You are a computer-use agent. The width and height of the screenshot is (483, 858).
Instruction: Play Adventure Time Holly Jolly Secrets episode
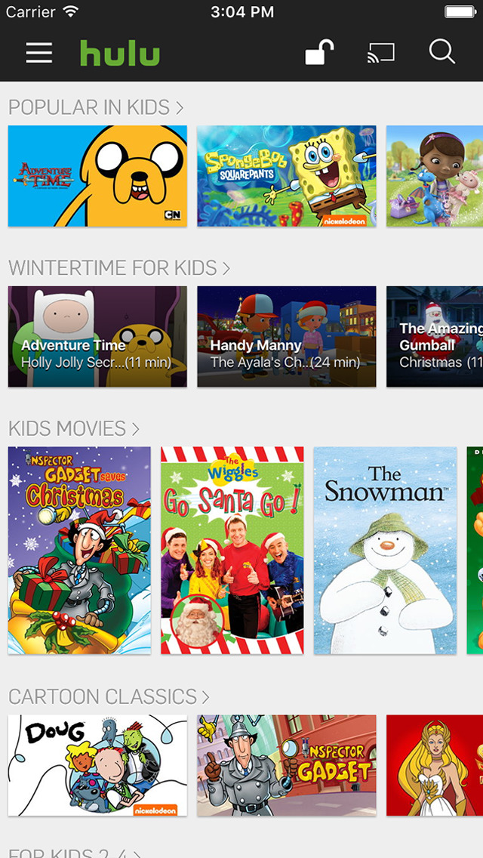pyautogui.click(x=97, y=337)
